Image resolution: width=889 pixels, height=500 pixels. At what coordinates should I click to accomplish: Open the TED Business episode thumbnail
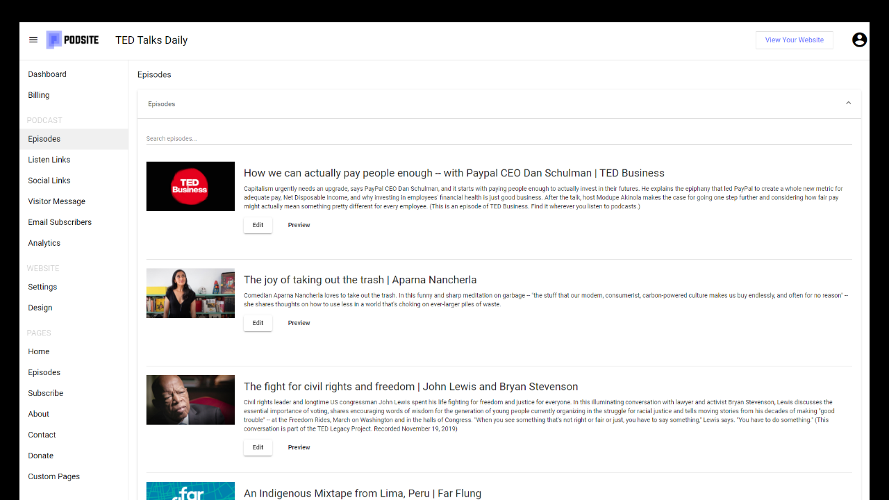tap(190, 186)
